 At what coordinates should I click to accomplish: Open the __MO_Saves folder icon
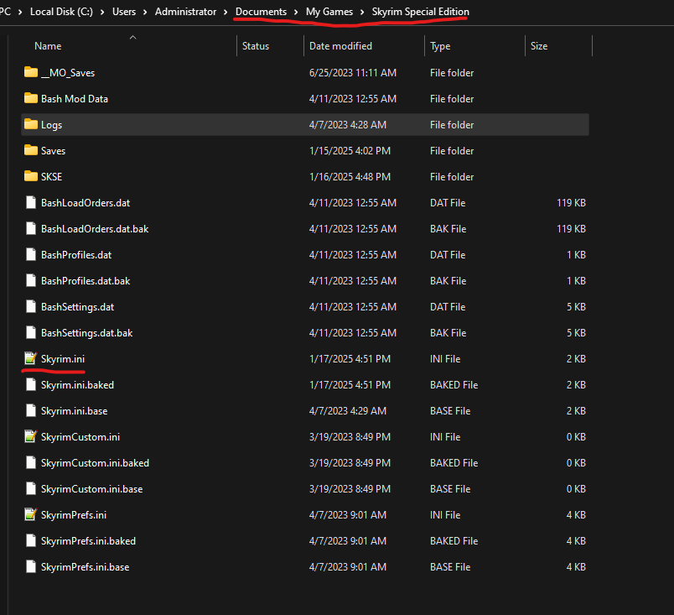tap(31, 72)
